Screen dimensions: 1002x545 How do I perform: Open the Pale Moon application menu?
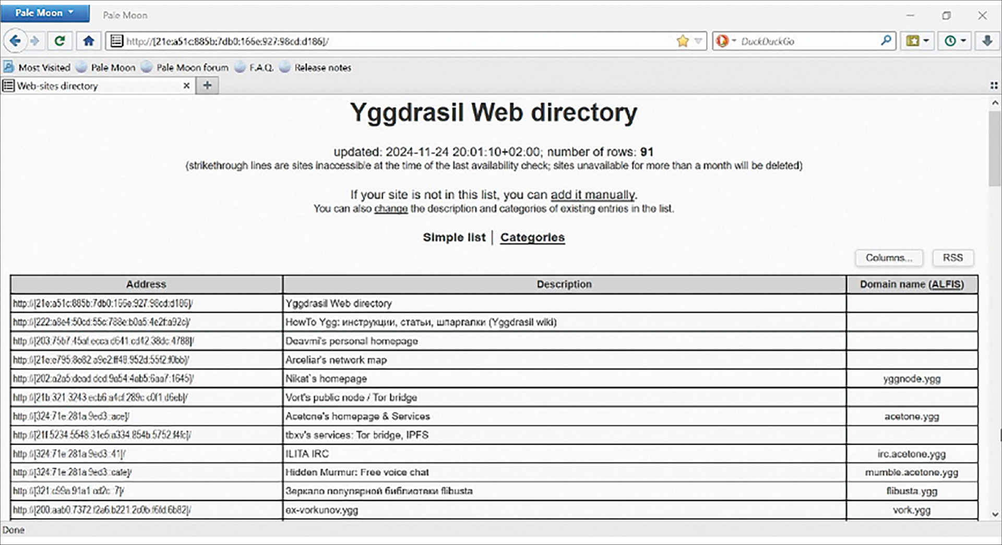45,13
